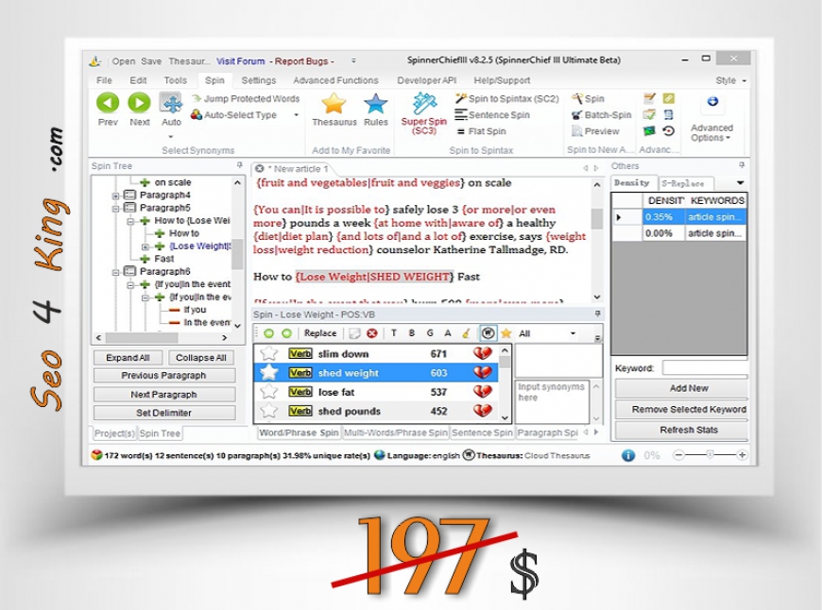
Task: Open the Thesaurus gold star icon
Action: [334, 103]
